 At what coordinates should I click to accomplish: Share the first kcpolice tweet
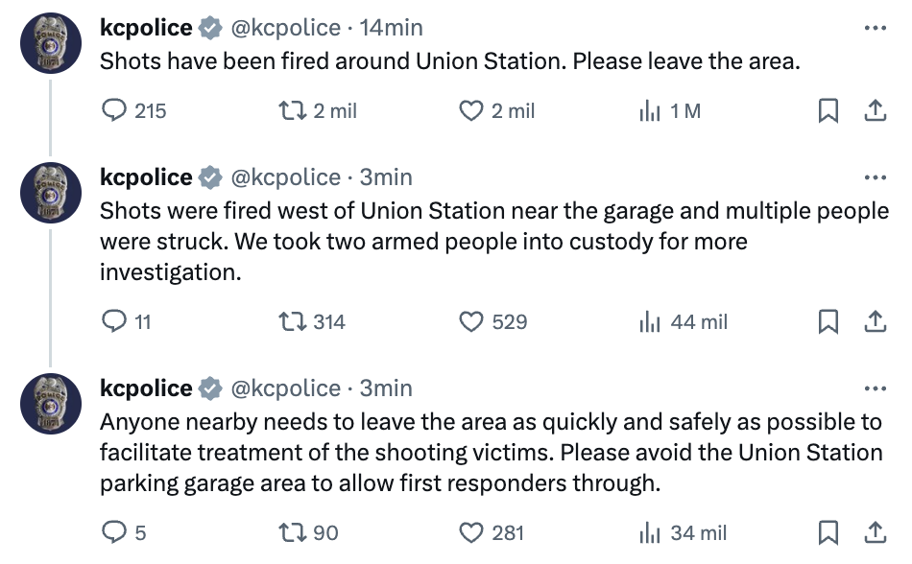[875, 111]
